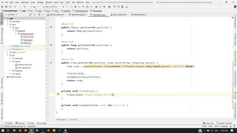Open the Resource Manager side panel
Image resolution: width=237 pixels, height=133 pixels.
2,36
